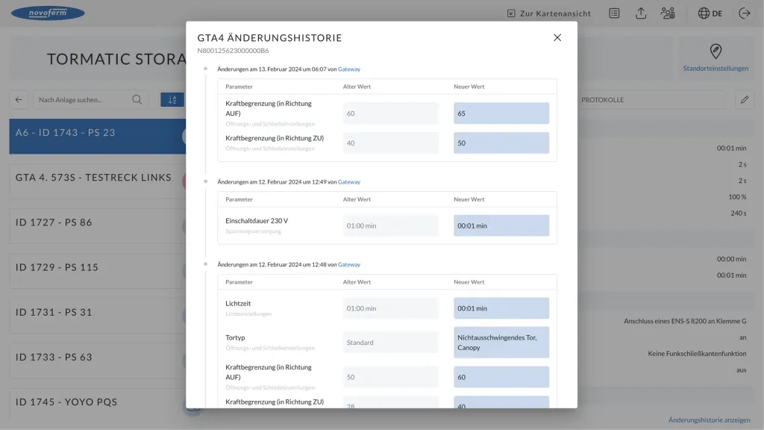This screenshot has height=430, width=764.
Task: Open Gateway link for 12. Februar 12:49 change
Action: click(349, 182)
